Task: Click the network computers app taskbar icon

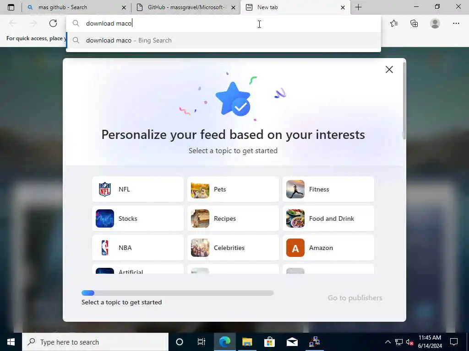Action: coord(314,342)
